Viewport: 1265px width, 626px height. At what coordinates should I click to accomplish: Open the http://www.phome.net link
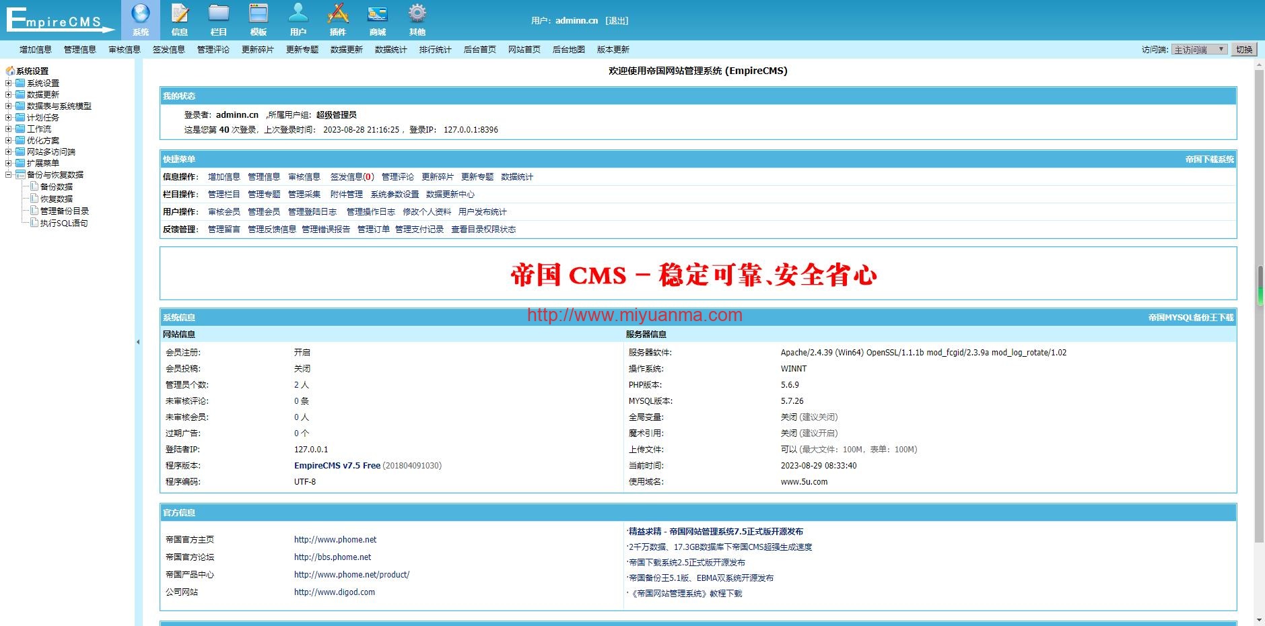pos(335,540)
